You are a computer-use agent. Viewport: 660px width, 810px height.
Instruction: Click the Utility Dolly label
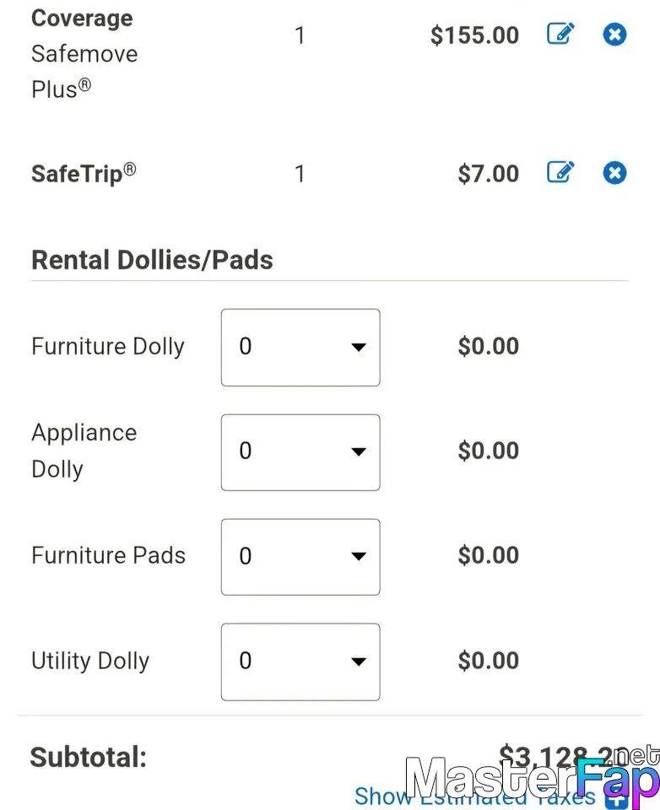[90, 661]
